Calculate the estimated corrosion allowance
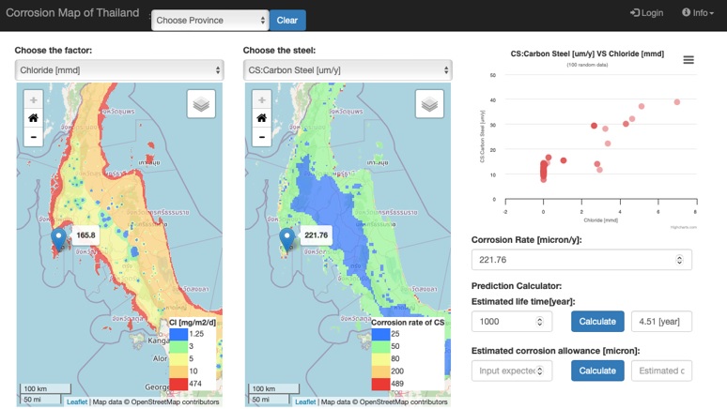Image resolution: width=727 pixels, height=409 pixels. tap(597, 371)
